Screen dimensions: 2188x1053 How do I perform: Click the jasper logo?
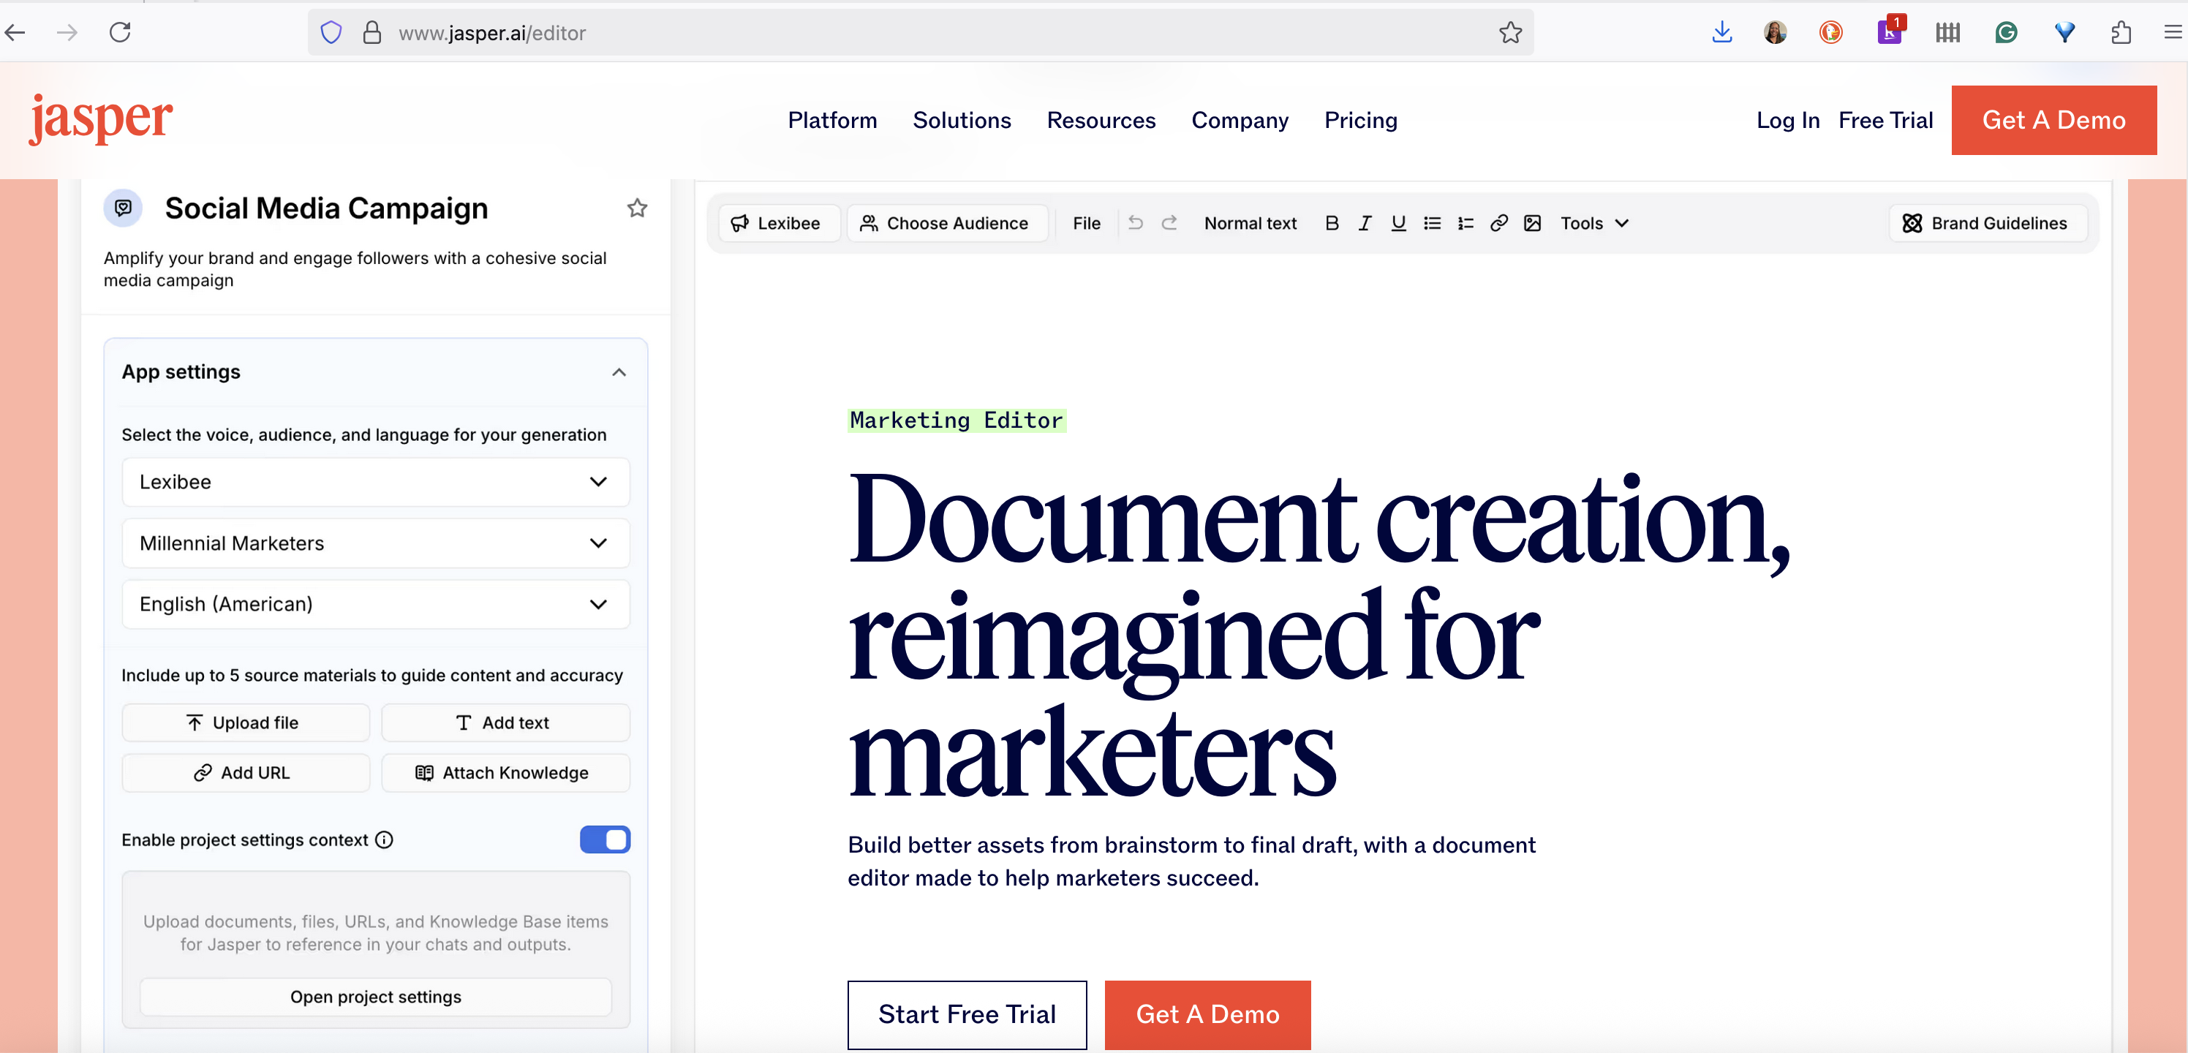[x=100, y=119]
